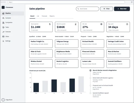Viewport: 134px width, 103px height.
Task: Open the Moss & Marlow deal card
Action: [118, 53]
